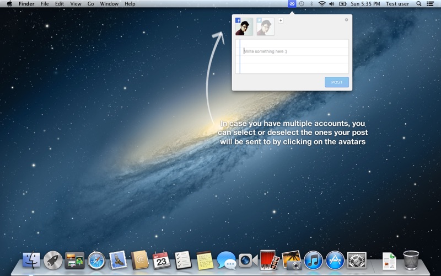Click the social poster menu bar icon
Screen dimensions: 441x276
point(292,4)
